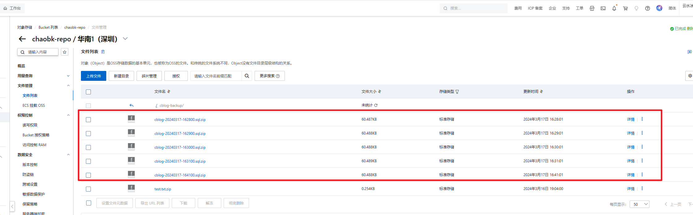Click the 新建目录 button
Image resolution: width=693 pixels, height=215 pixels.
(x=121, y=76)
